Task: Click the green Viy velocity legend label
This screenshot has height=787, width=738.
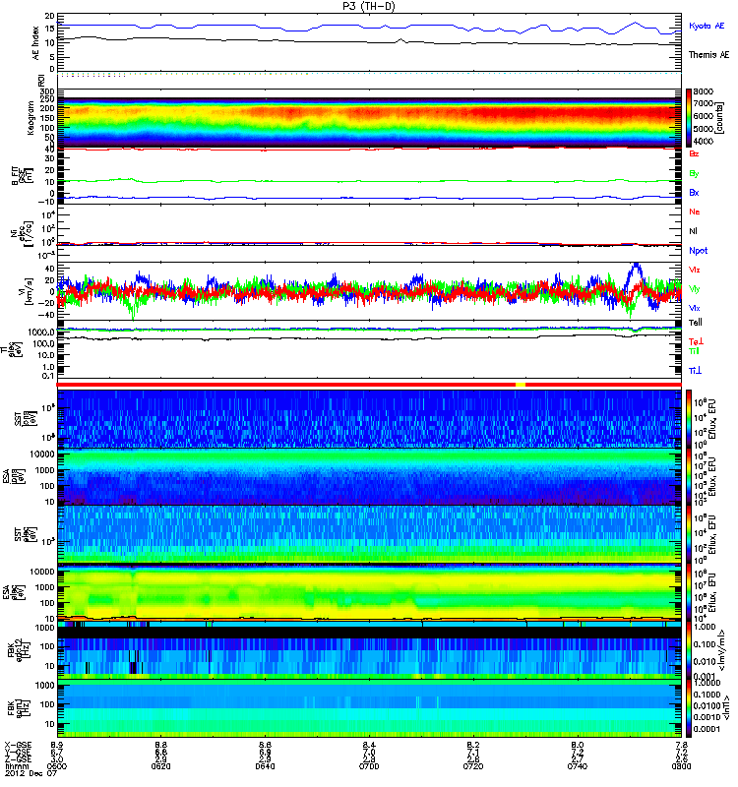Action: 695,289
